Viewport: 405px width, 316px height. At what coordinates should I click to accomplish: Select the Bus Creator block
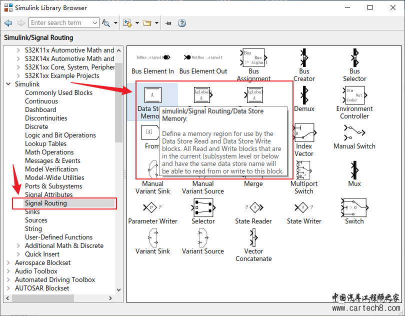point(304,65)
